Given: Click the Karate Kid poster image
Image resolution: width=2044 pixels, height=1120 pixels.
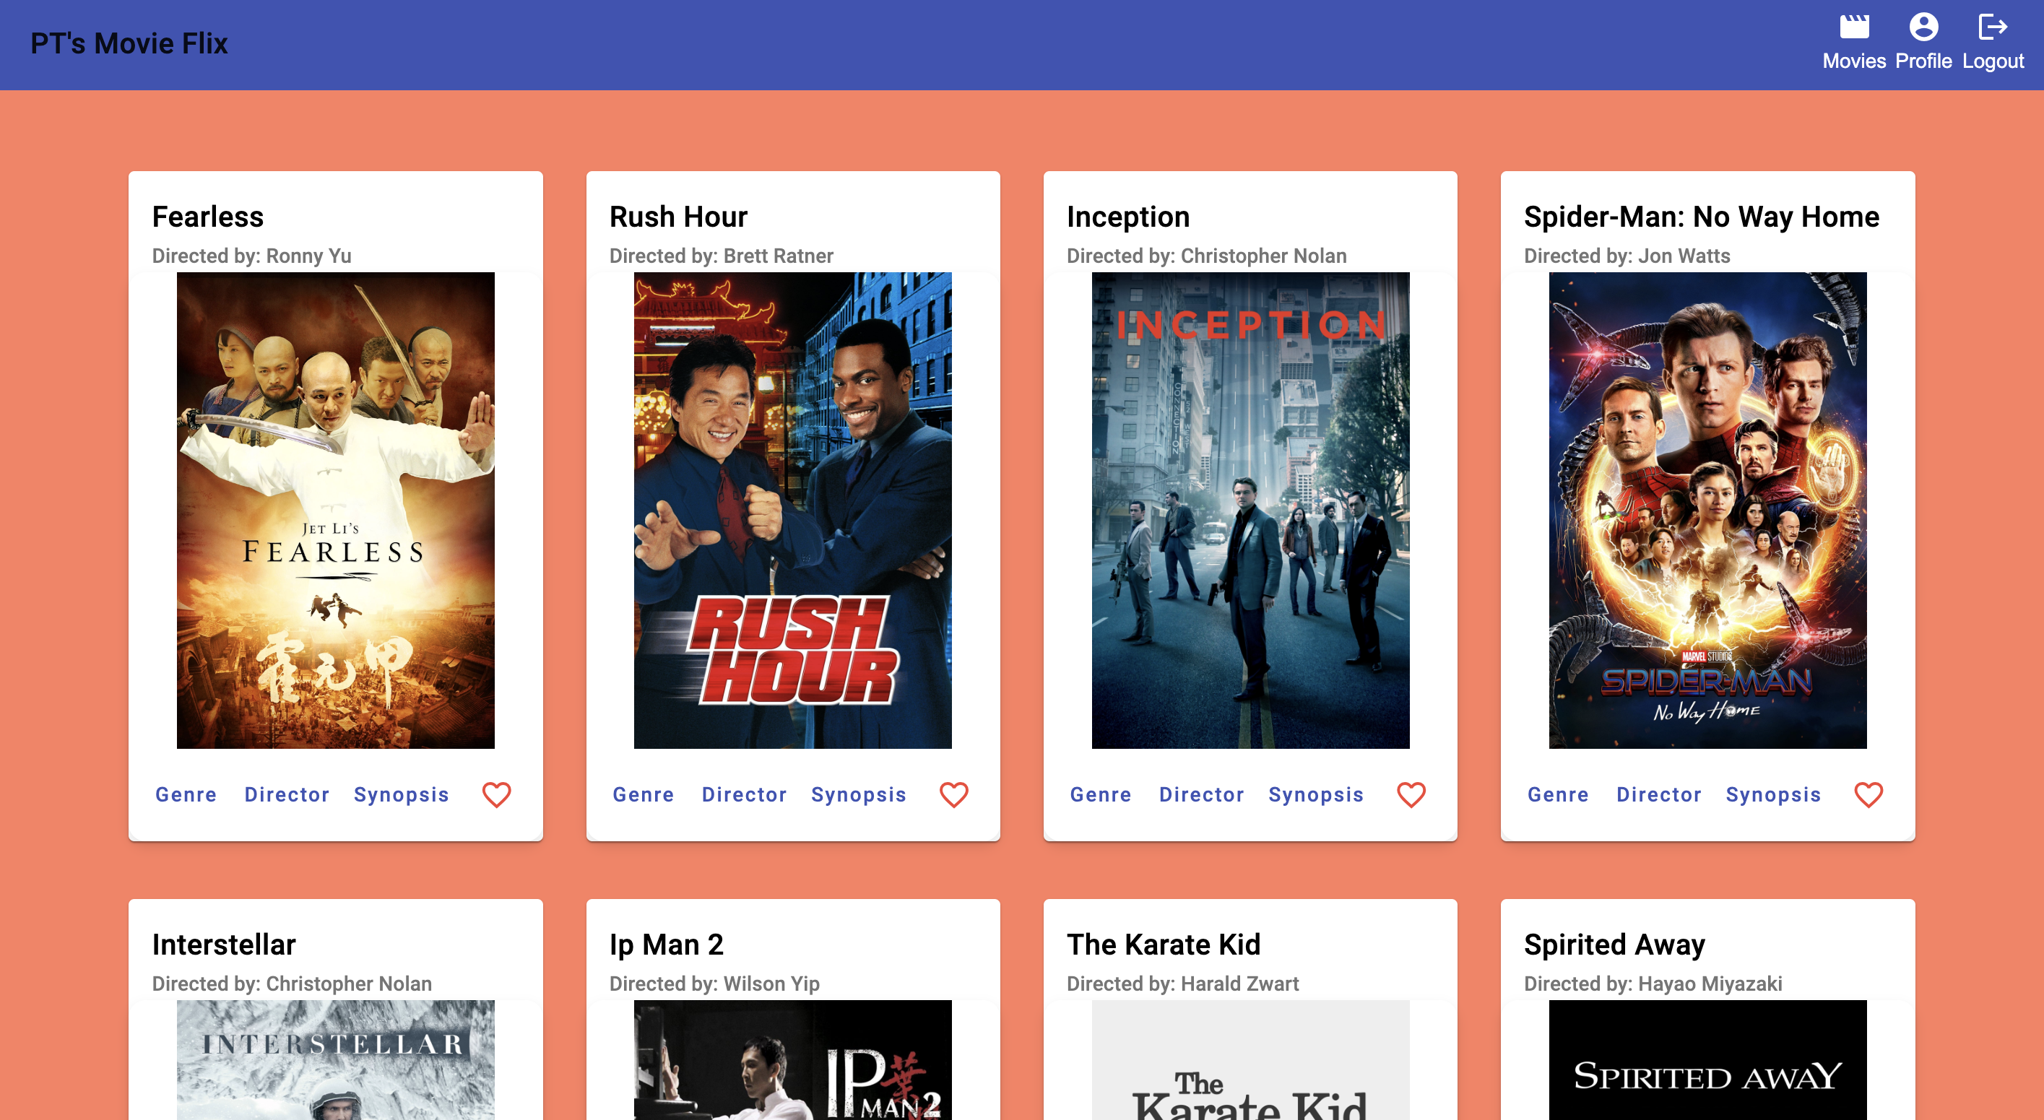Looking at the screenshot, I should (x=1250, y=1060).
